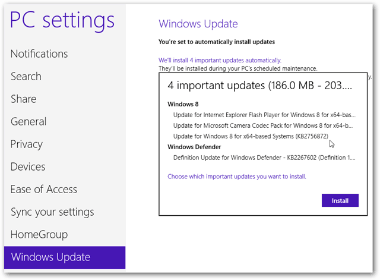Click 'We'll install 4 important updates automatically' link

220,60
